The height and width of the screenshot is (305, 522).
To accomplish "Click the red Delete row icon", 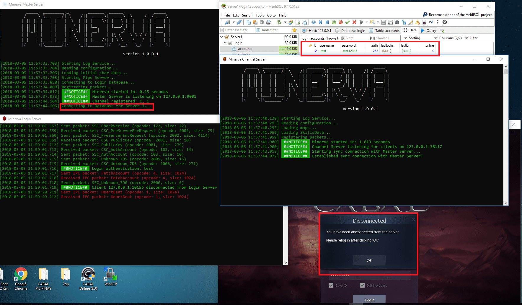I will tap(341, 22).
